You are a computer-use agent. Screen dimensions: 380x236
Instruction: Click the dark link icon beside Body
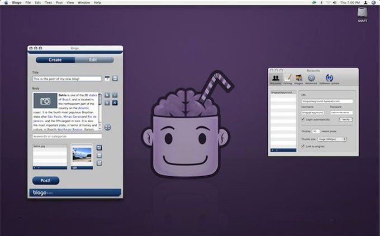coord(115,103)
